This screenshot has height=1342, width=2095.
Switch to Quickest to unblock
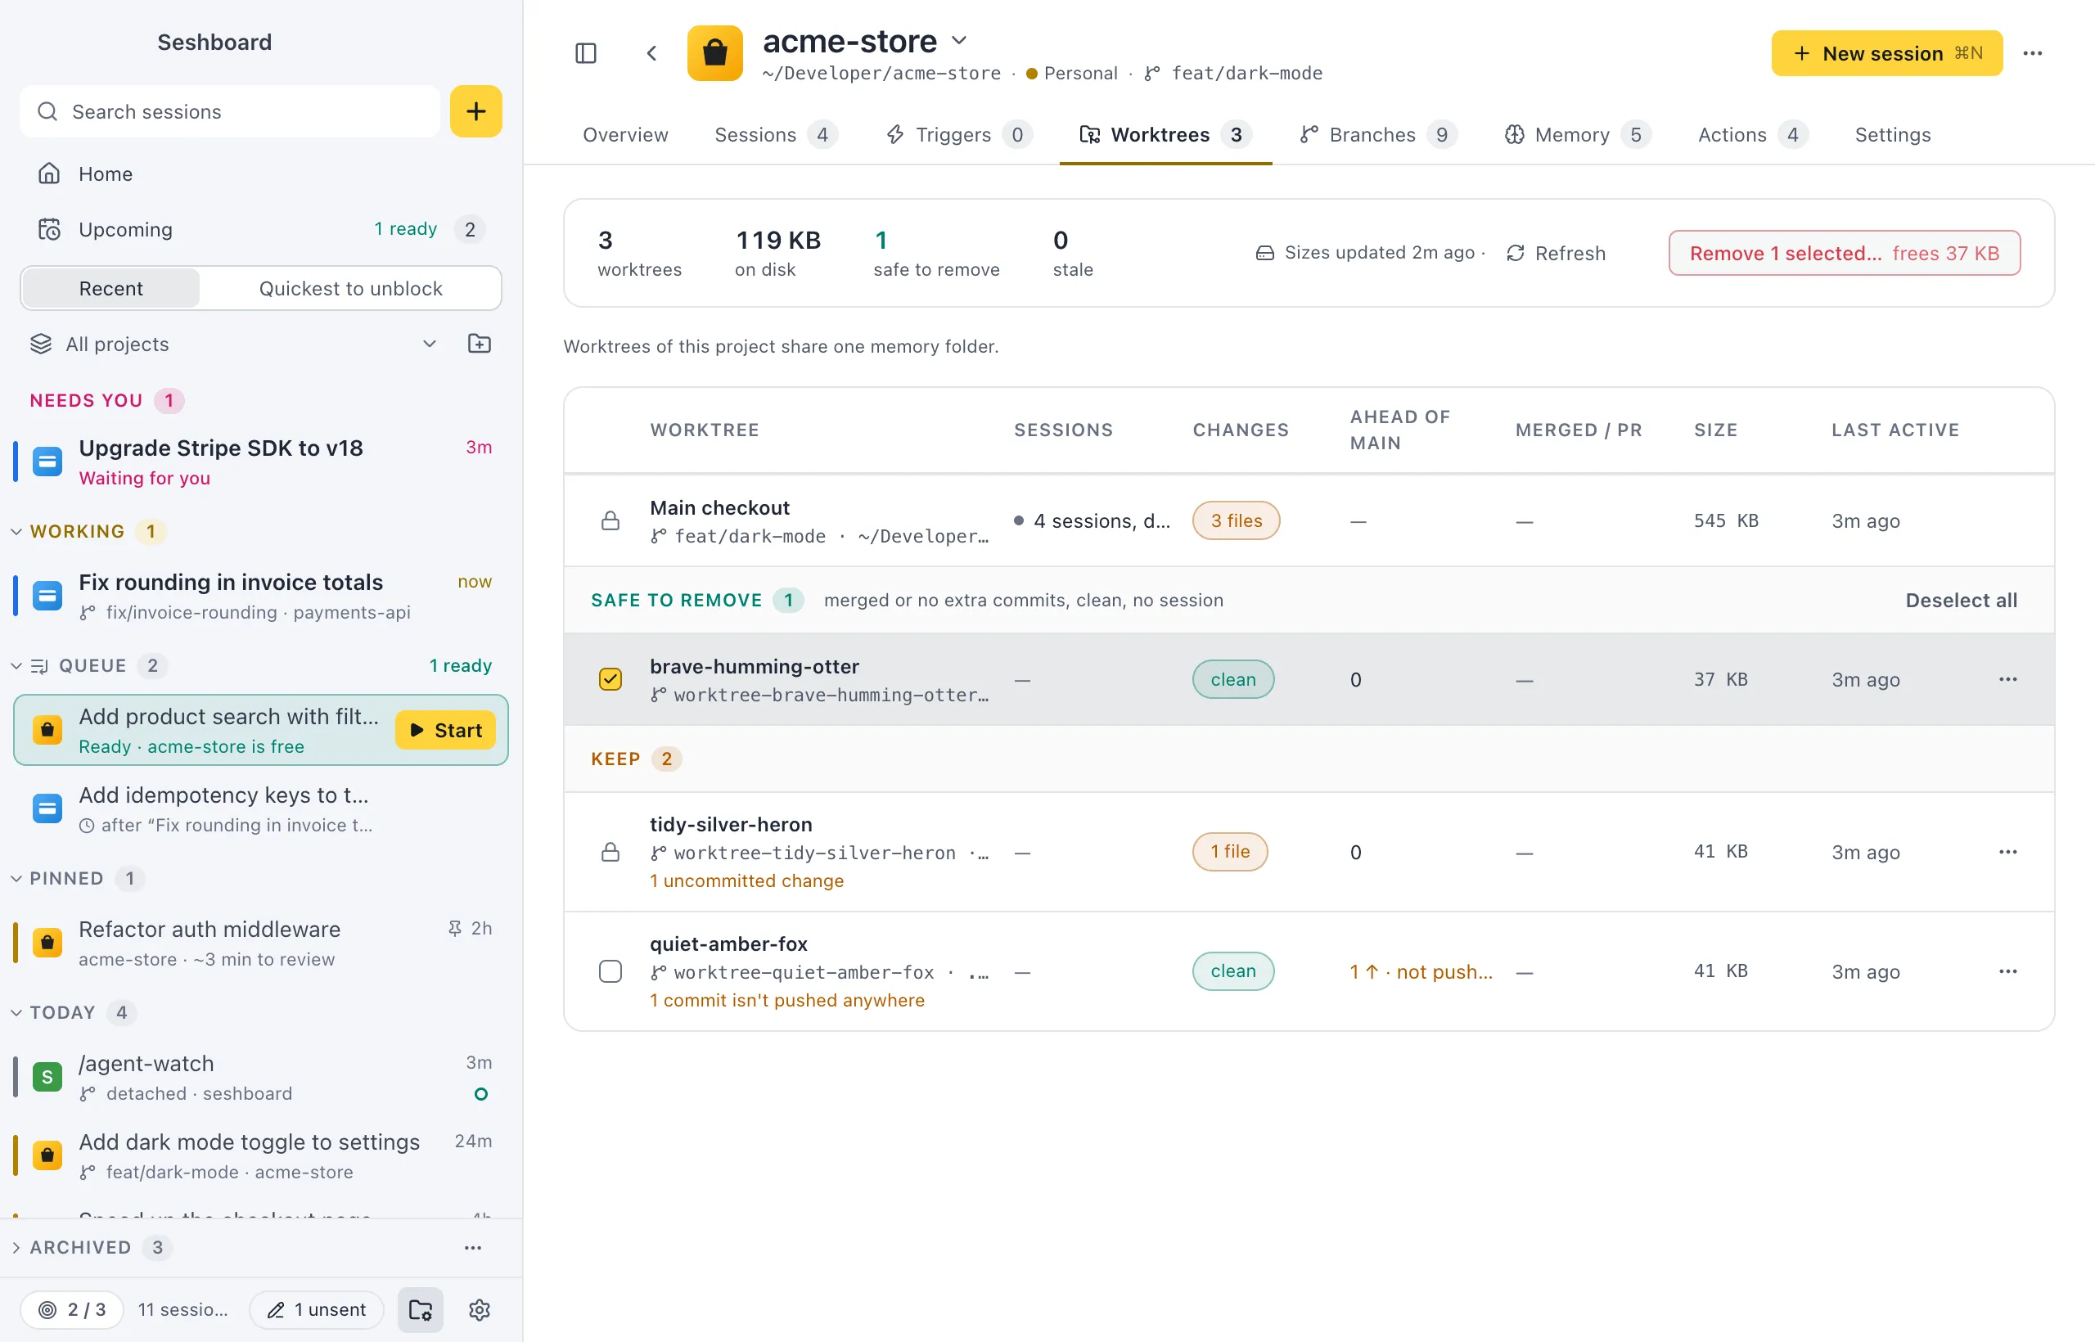click(350, 288)
